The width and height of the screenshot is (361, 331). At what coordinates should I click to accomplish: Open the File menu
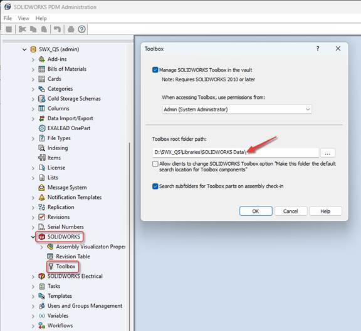point(8,18)
